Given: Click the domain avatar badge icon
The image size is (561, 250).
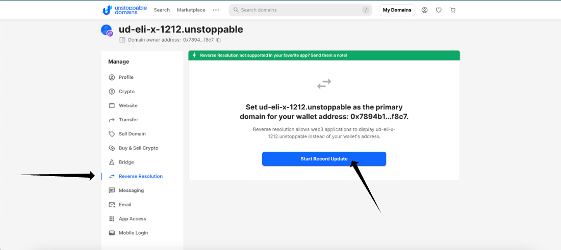Looking at the screenshot, I should [x=110, y=33].
